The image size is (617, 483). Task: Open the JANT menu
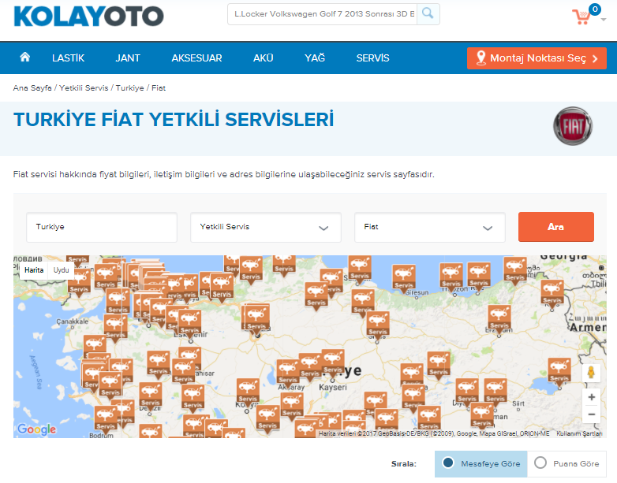tap(128, 58)
